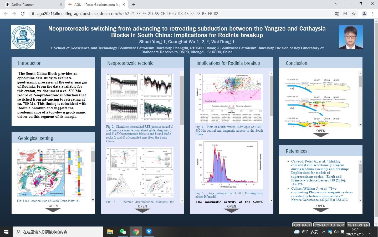Click the share page icon in address bar

(345, 14)
